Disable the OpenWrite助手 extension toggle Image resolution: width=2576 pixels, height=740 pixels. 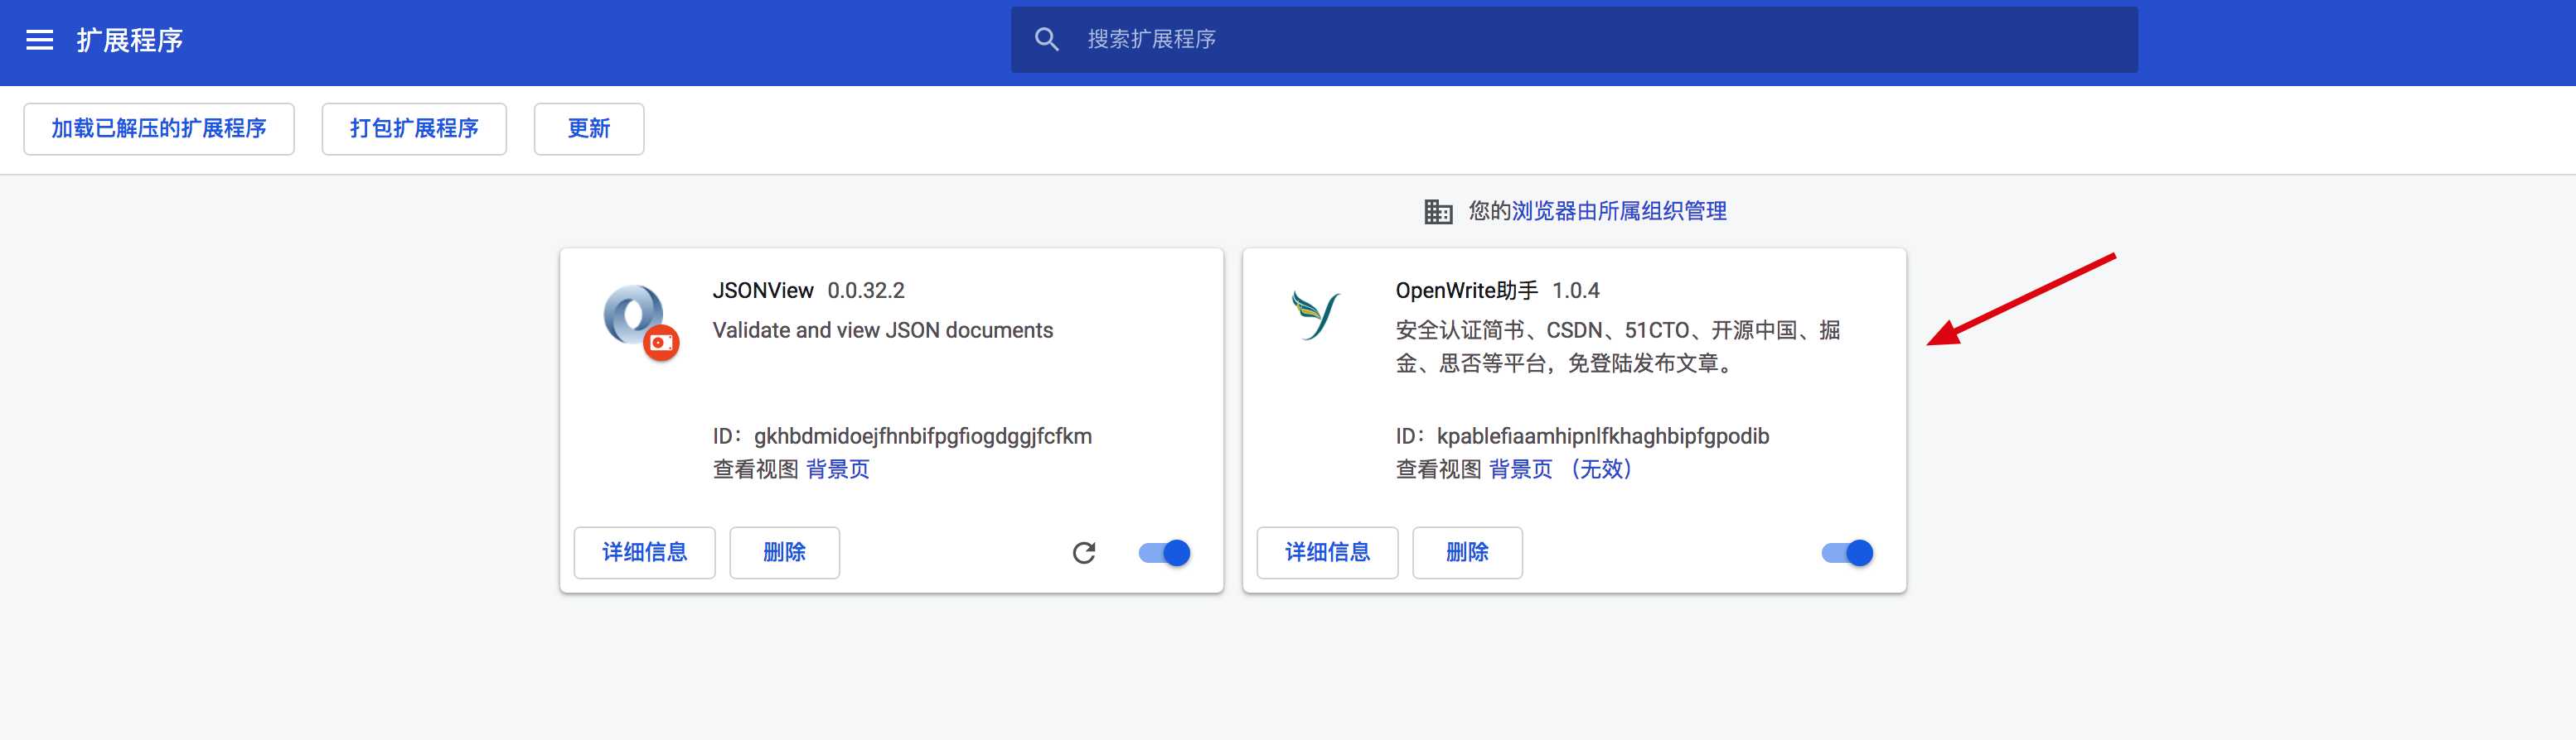click(1848, 553)
